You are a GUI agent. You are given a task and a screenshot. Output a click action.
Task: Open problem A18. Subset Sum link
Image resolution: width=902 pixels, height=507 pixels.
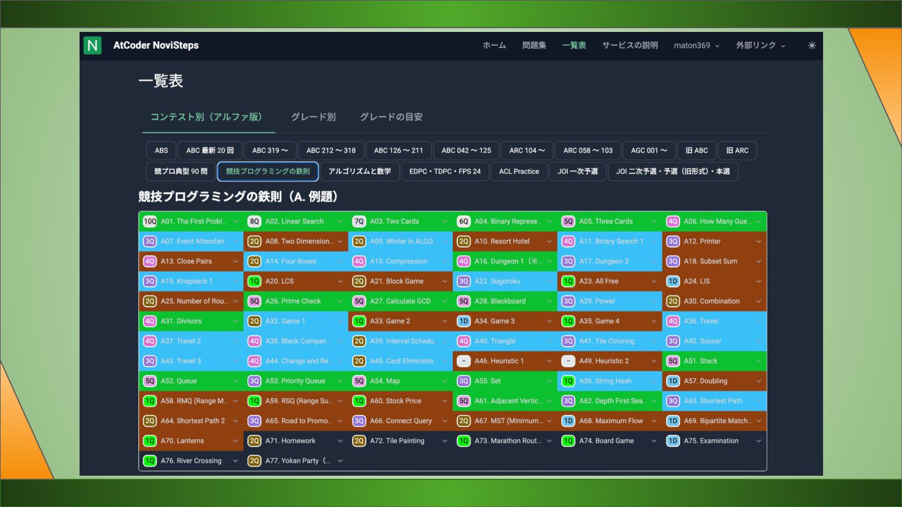tap(710, 262)
